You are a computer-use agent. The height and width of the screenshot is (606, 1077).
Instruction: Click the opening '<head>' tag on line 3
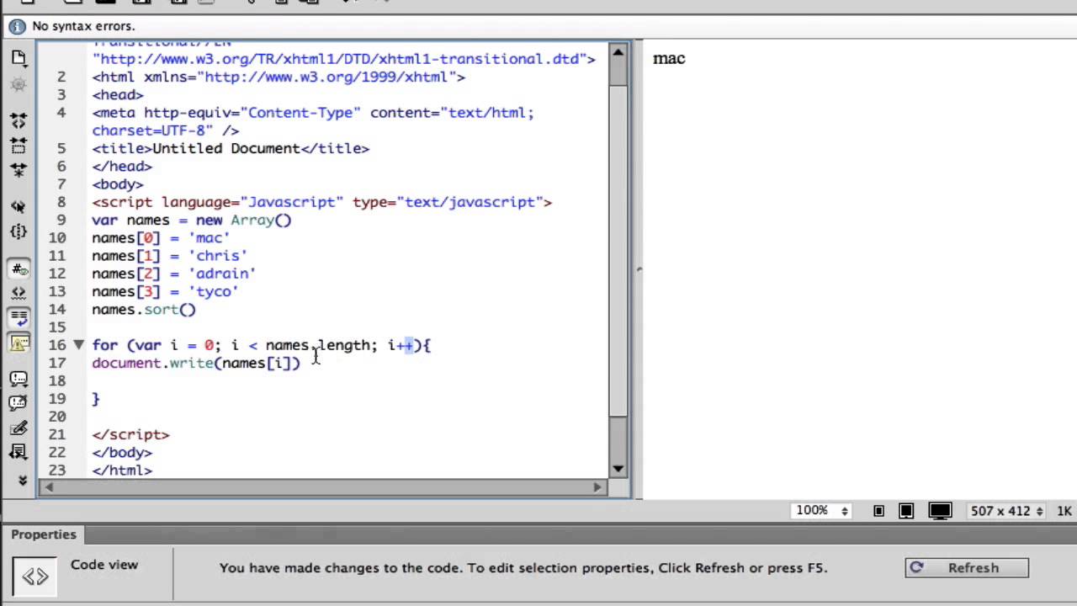(118, 95)
